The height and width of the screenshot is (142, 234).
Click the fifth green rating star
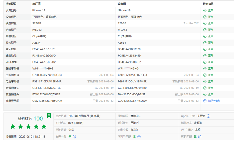tap(44, 127)
